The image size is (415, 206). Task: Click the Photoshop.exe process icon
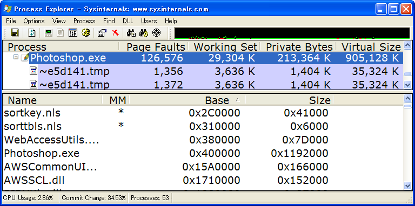pyautogui.click(x=25, y=58)
